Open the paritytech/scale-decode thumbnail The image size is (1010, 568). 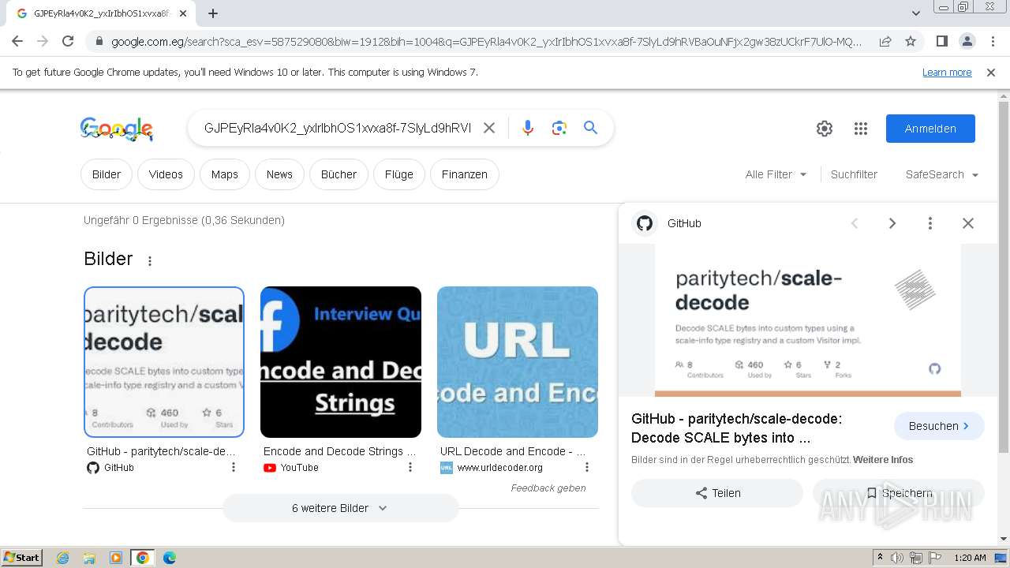pyautogui.click(x=164, y=362)
